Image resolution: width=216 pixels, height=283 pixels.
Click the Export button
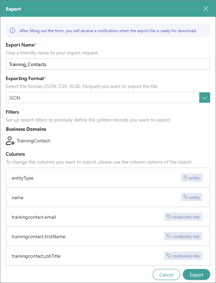196,275
